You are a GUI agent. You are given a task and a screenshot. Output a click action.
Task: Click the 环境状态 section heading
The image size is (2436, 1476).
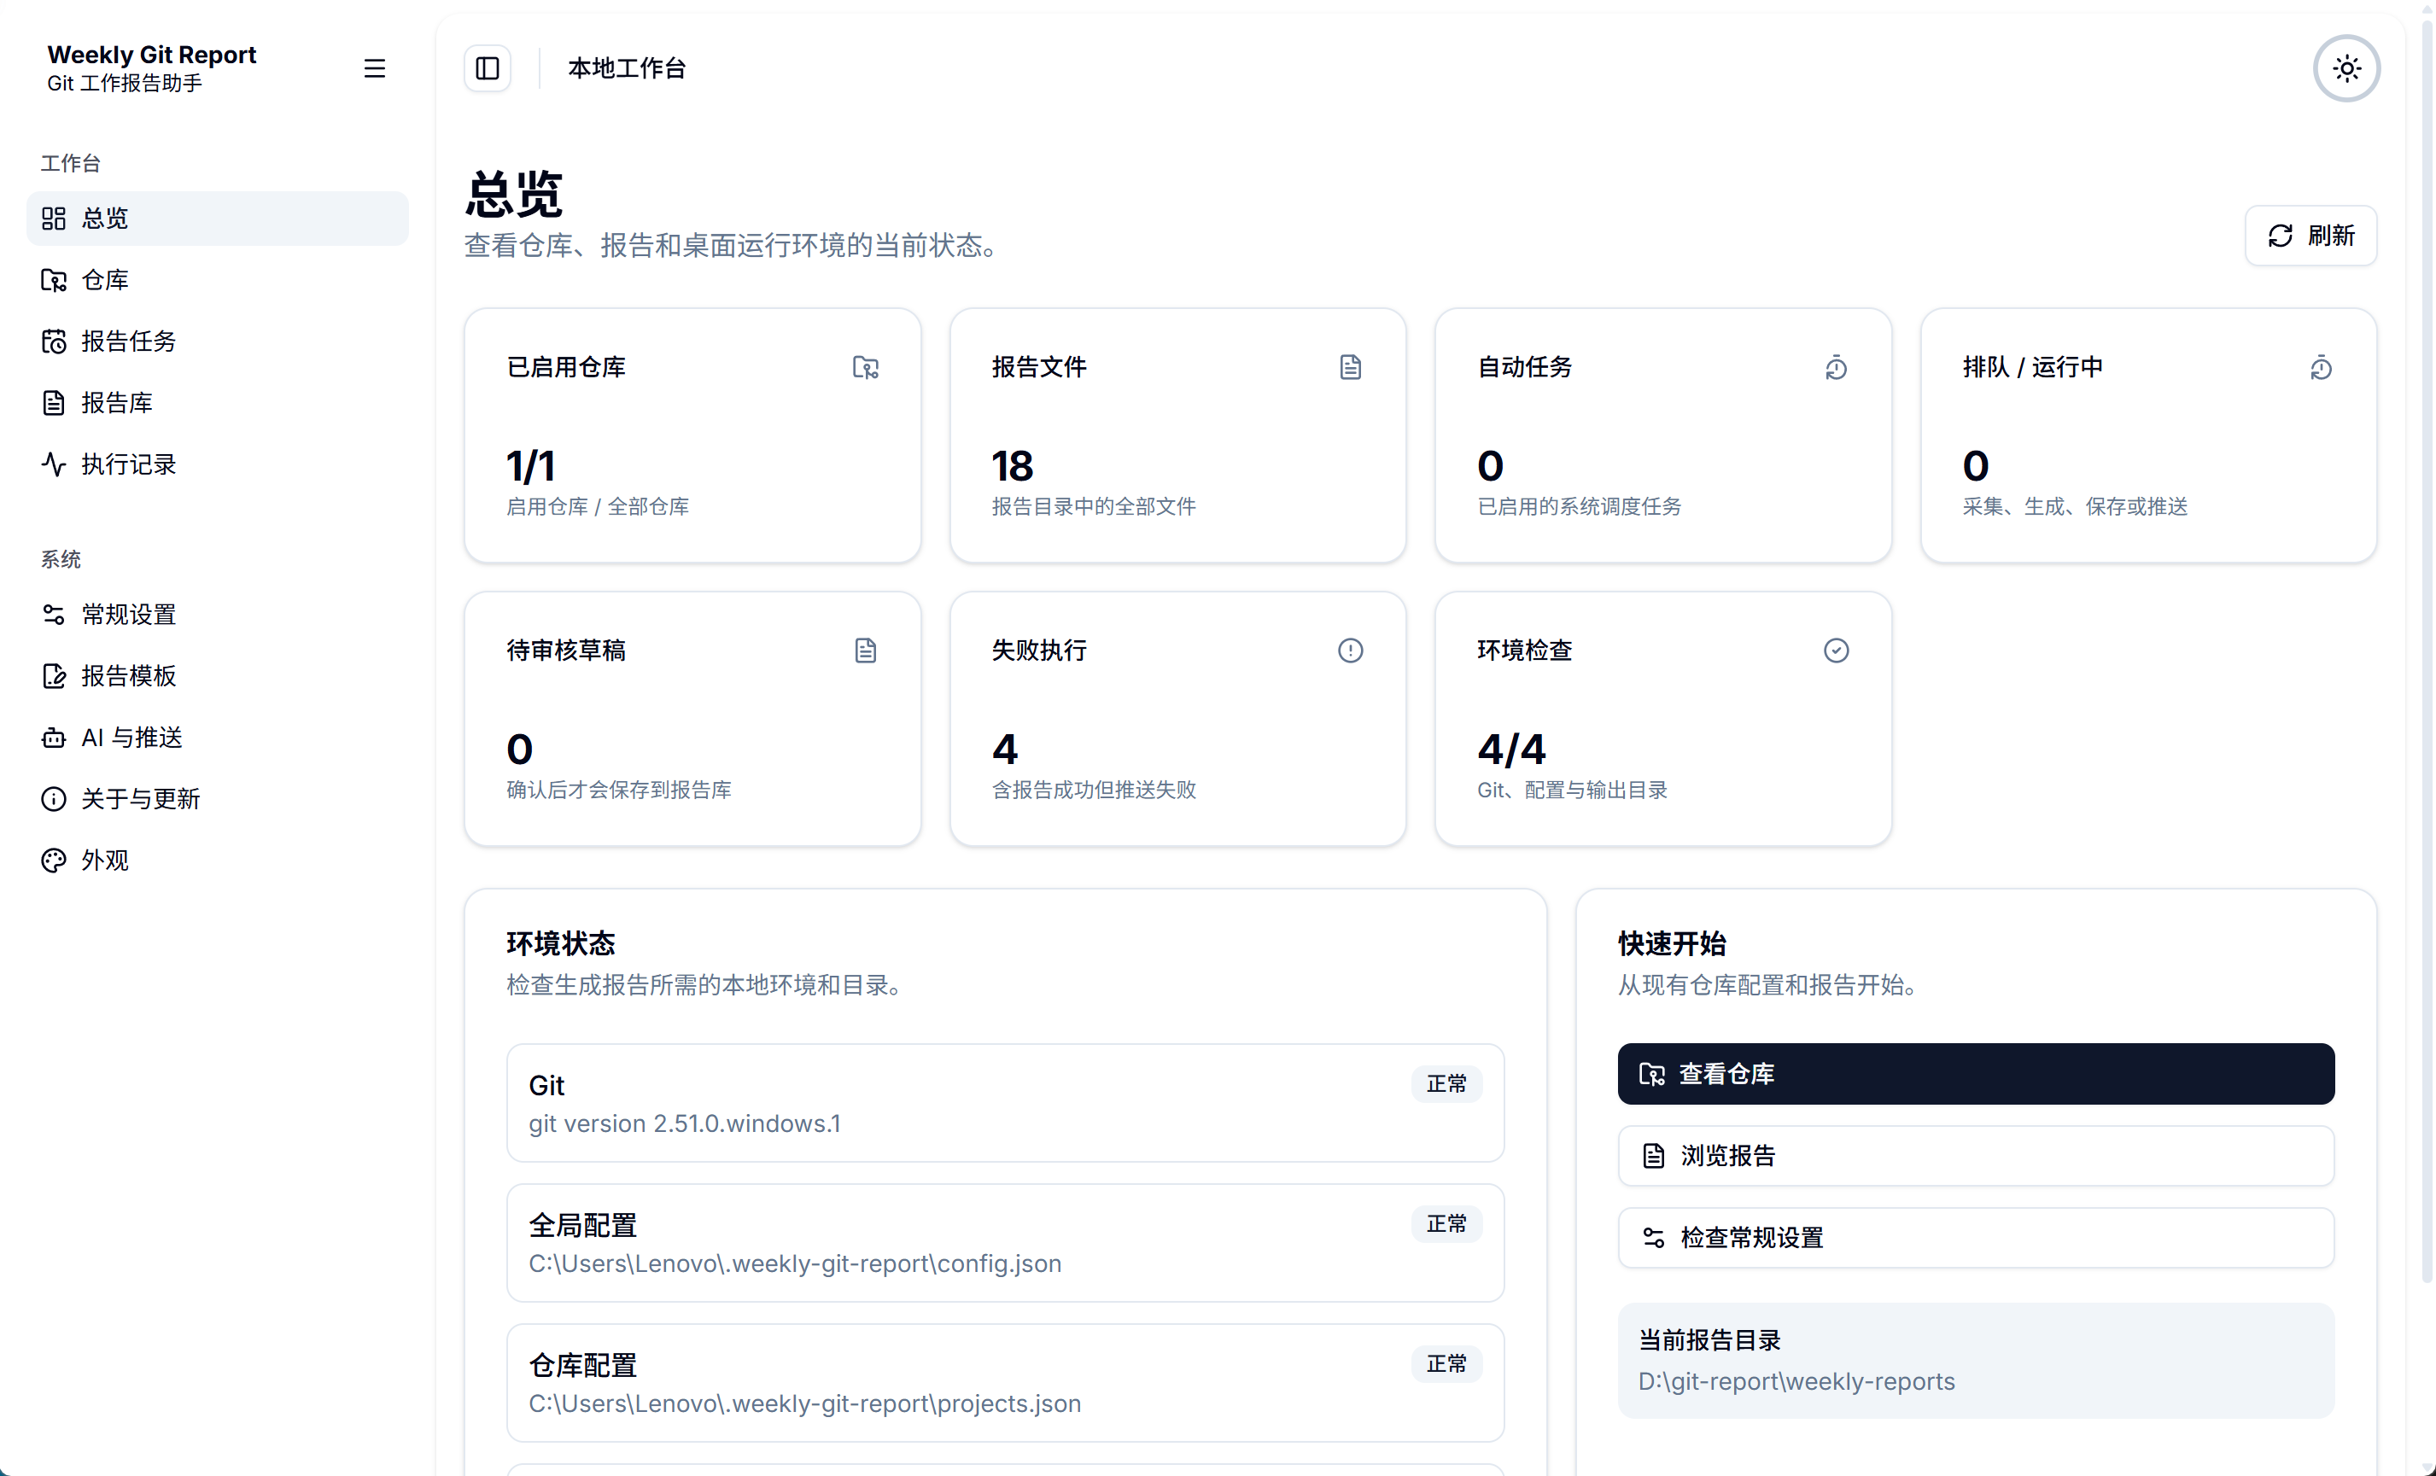click(x=561, y=943)
